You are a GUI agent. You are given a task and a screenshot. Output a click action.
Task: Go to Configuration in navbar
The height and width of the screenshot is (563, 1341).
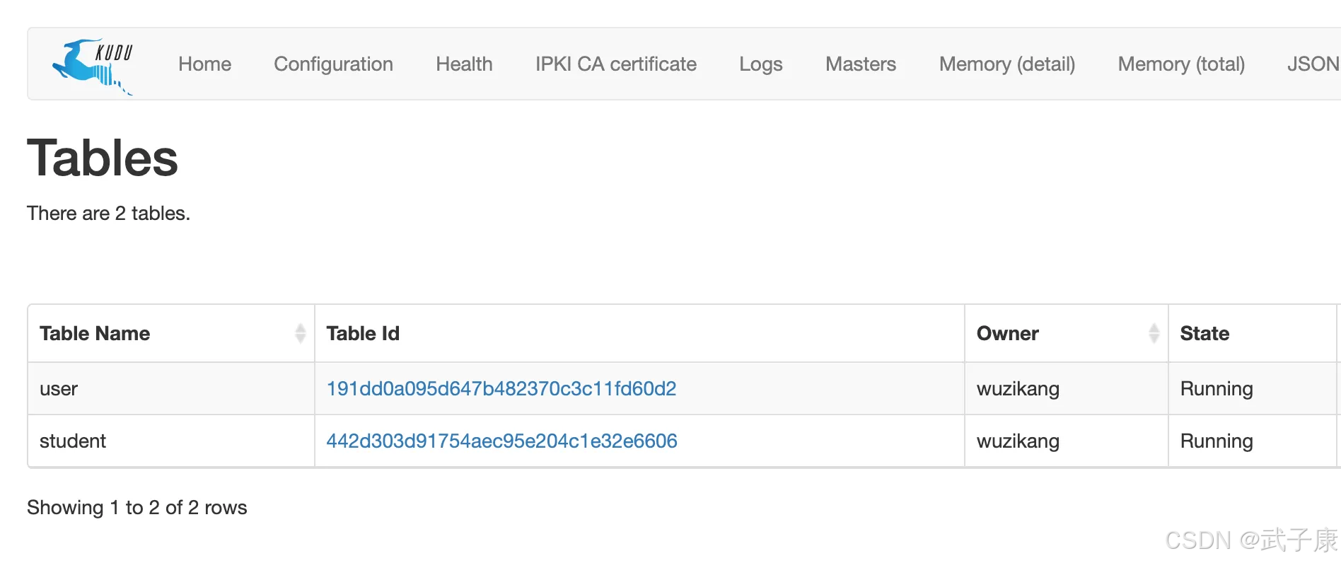coord(333,64)
